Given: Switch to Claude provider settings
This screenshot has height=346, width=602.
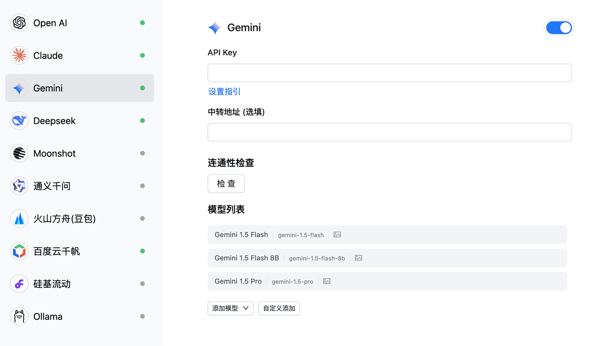Looking at the screenshot, I should pos(79,55).
